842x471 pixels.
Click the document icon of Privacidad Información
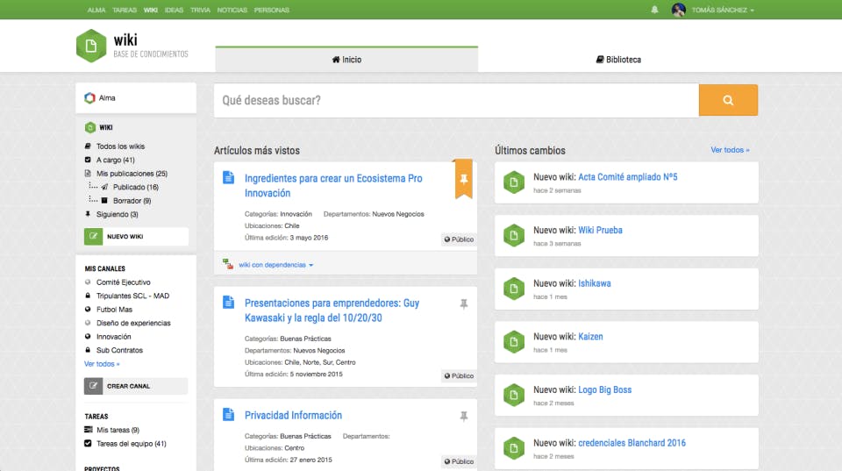tap(228, 414)
